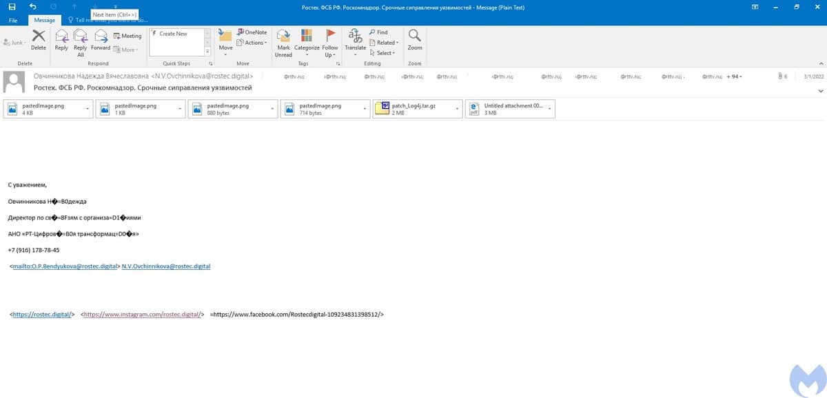Open the 714 bytes pastedImage.png attachment

click(x=325, y=109)
